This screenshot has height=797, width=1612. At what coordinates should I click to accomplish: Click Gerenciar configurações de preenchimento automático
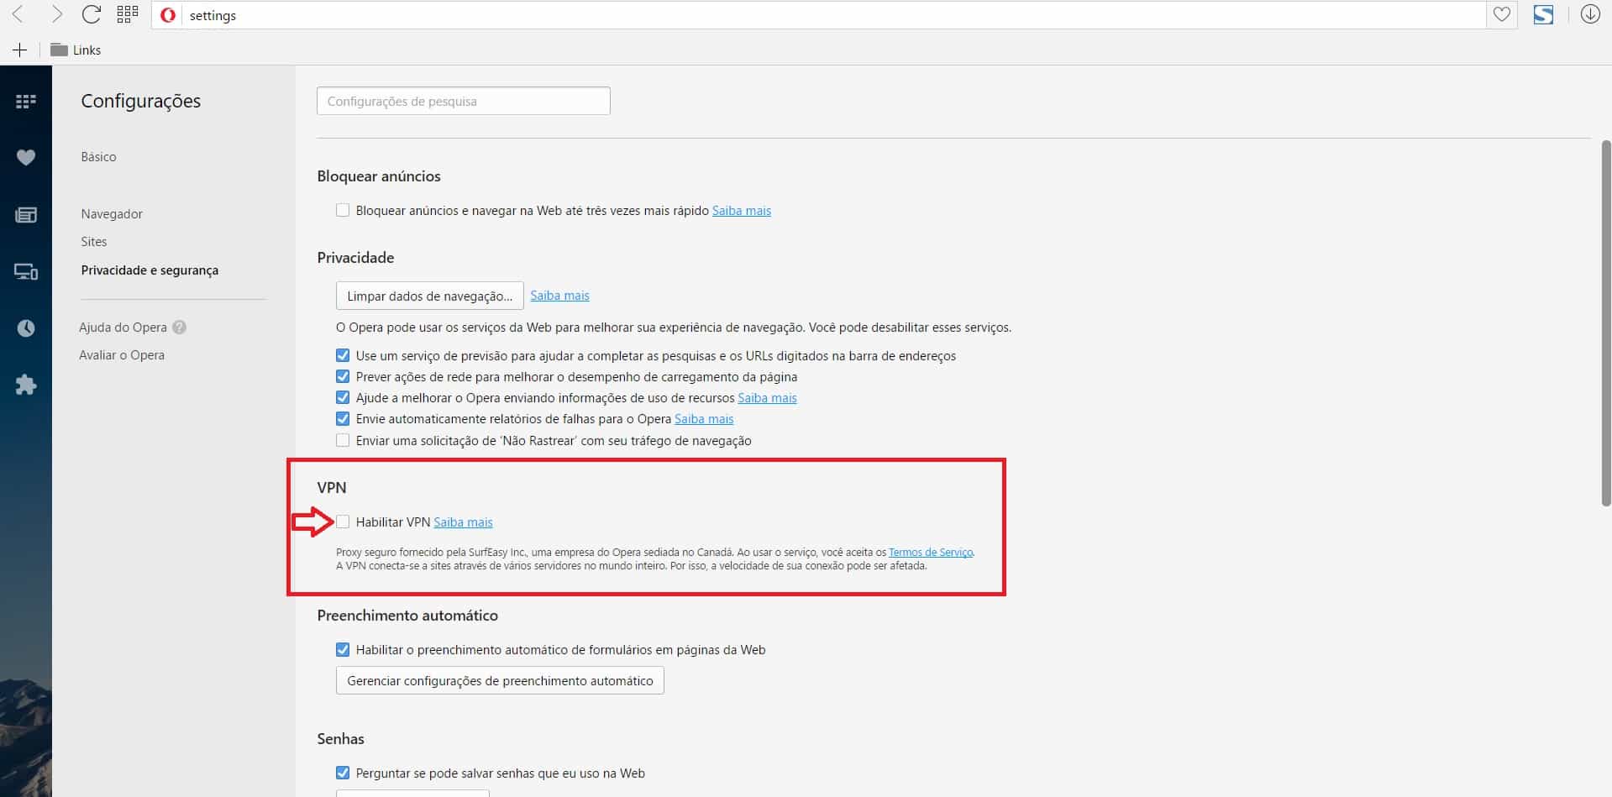[500, 680]
